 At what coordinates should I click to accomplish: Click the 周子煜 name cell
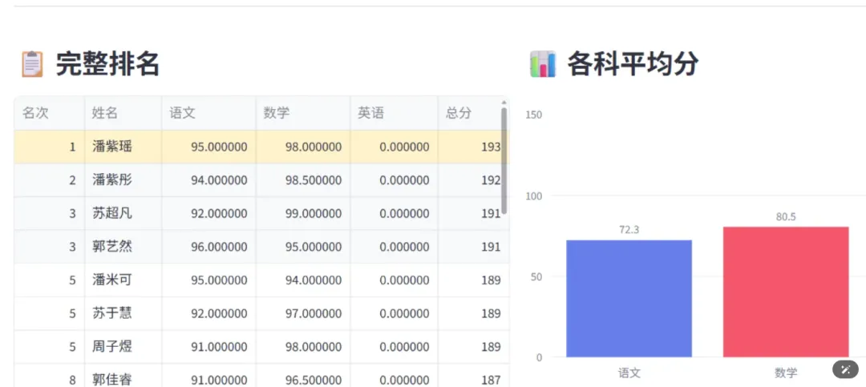point(123,347)
